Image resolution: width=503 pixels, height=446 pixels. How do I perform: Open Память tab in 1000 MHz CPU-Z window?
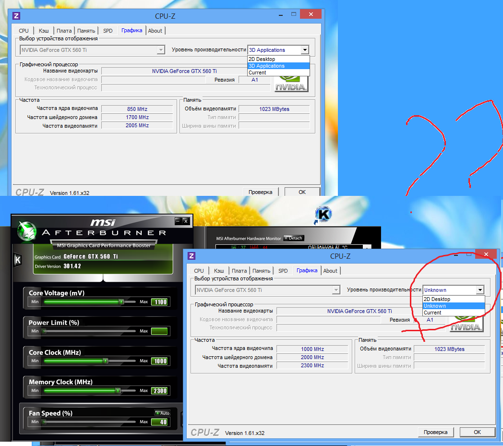point(262,271)
